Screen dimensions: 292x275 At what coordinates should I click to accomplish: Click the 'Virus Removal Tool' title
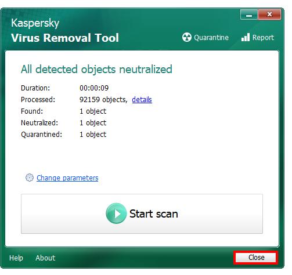(65, 38)
